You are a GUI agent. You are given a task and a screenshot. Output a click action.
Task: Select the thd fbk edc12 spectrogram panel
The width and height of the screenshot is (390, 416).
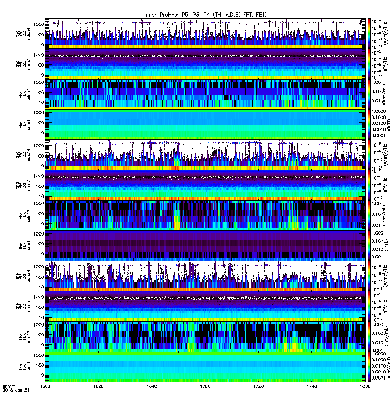coord(205,215)
